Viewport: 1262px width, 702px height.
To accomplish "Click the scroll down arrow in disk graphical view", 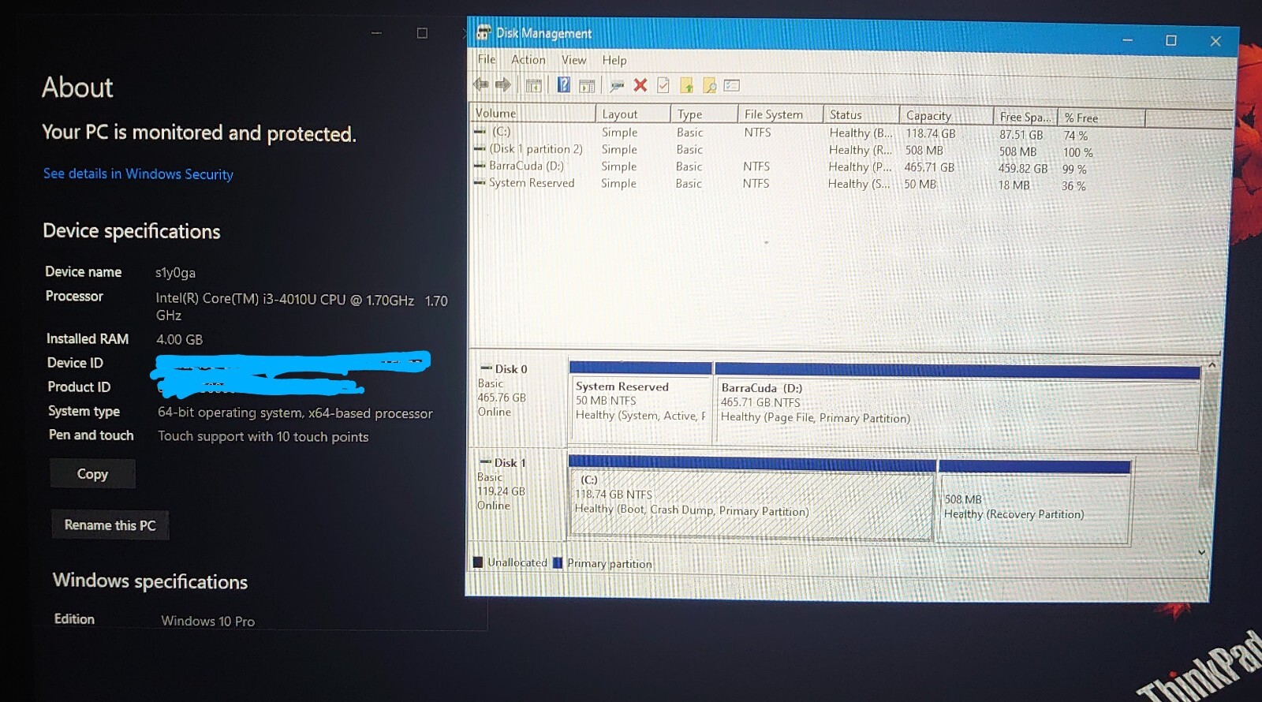I will click(1202, 552).
